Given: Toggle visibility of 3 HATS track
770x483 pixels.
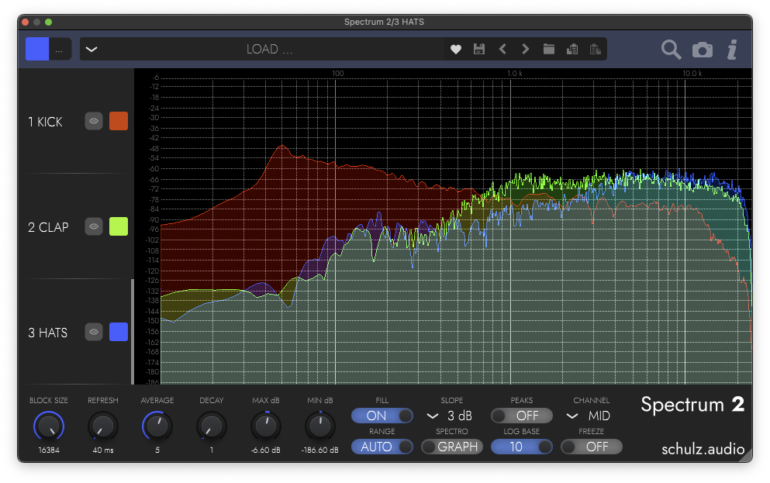Looking at the screenshot, I should tap(93, 333).
